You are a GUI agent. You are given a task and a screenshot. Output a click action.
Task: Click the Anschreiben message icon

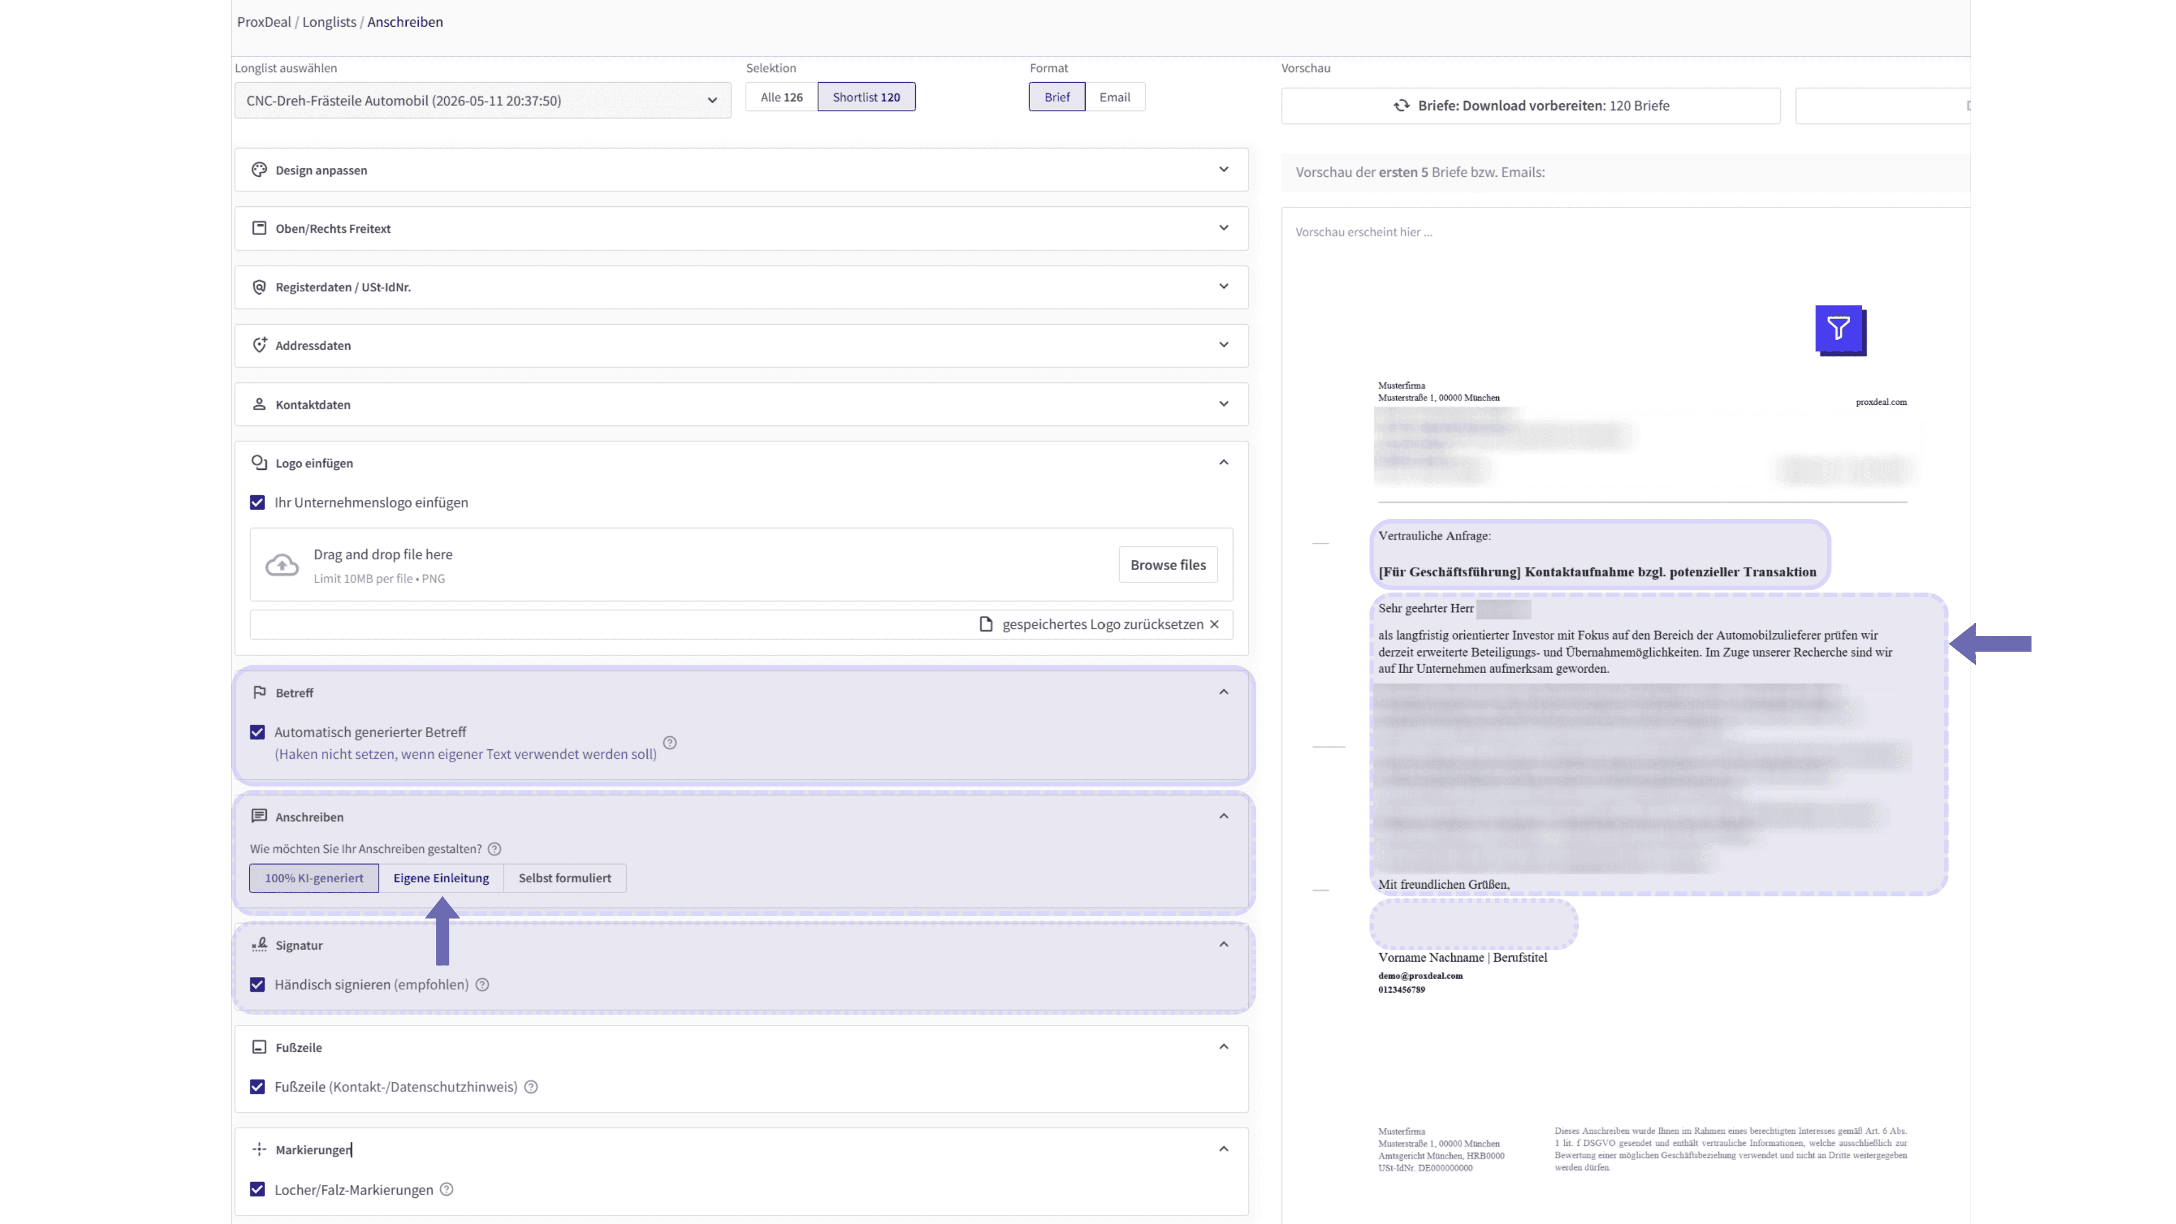point(260,816)
